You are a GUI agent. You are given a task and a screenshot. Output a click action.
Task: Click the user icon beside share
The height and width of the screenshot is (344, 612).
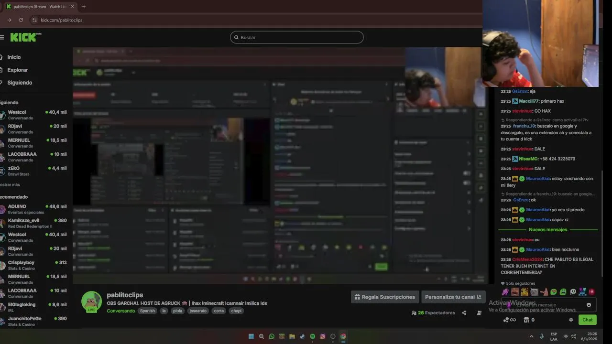click(479, 313)
